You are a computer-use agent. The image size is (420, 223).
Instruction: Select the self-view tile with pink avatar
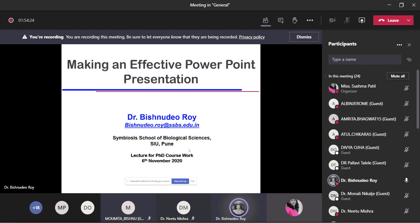point(294,208)
